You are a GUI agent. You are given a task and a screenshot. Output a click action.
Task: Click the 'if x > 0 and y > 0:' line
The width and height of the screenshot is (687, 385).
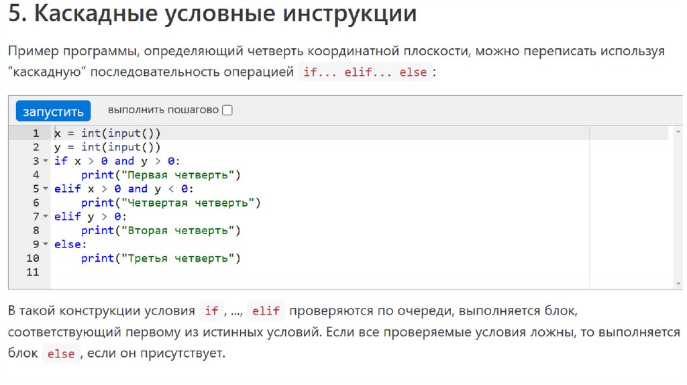117,161
